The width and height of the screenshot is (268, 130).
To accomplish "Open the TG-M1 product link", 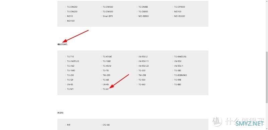I will click(70, 89).
